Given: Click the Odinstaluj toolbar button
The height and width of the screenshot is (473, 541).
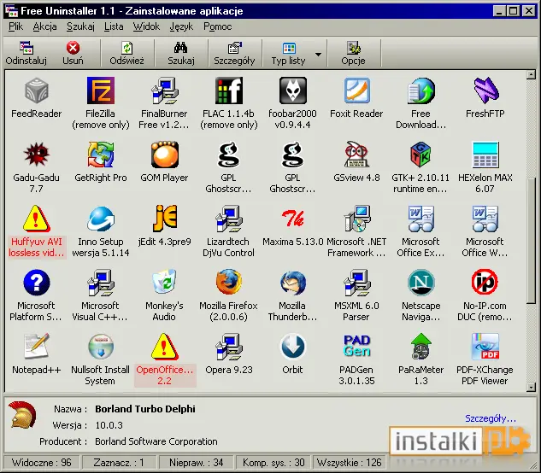Looking at the screenshot, I should point(26,53).
